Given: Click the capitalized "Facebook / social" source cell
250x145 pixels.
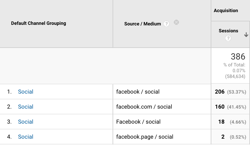Looking at the screenshot, I should (138, 122).
